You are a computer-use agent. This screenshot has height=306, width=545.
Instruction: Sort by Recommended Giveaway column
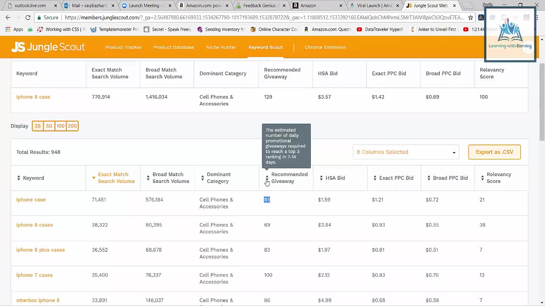point(267,178)
